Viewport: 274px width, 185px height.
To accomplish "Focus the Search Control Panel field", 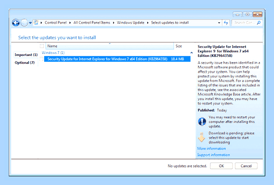I will pos(247,22).
